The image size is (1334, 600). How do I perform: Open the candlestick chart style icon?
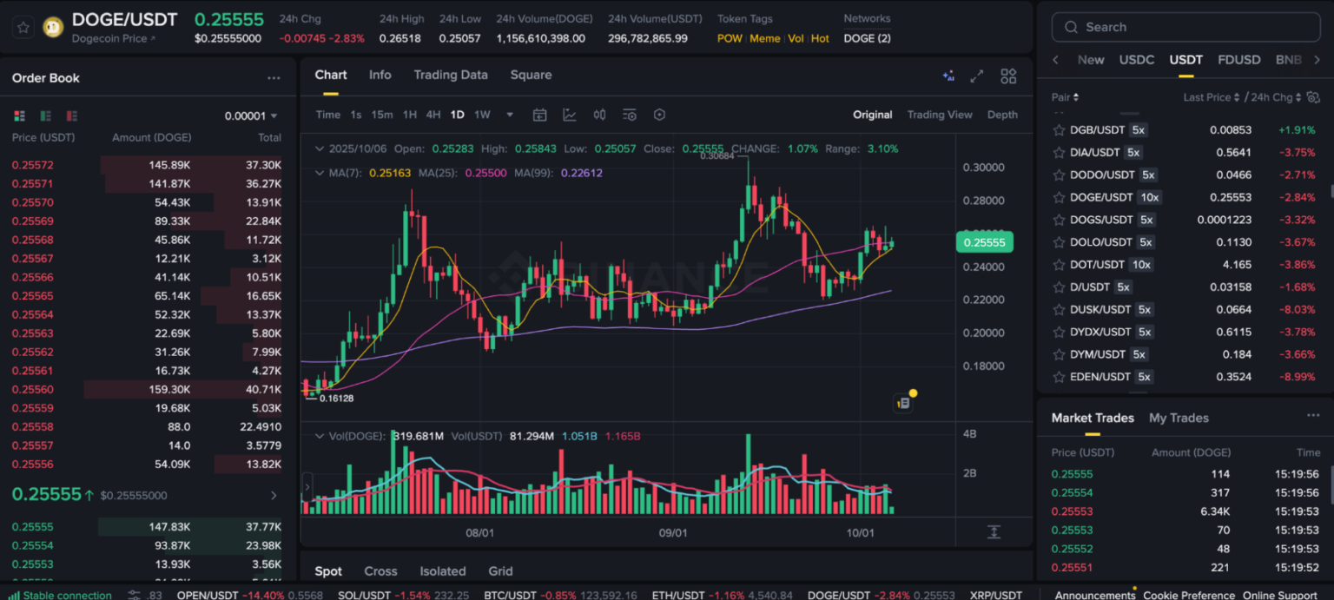599,115
